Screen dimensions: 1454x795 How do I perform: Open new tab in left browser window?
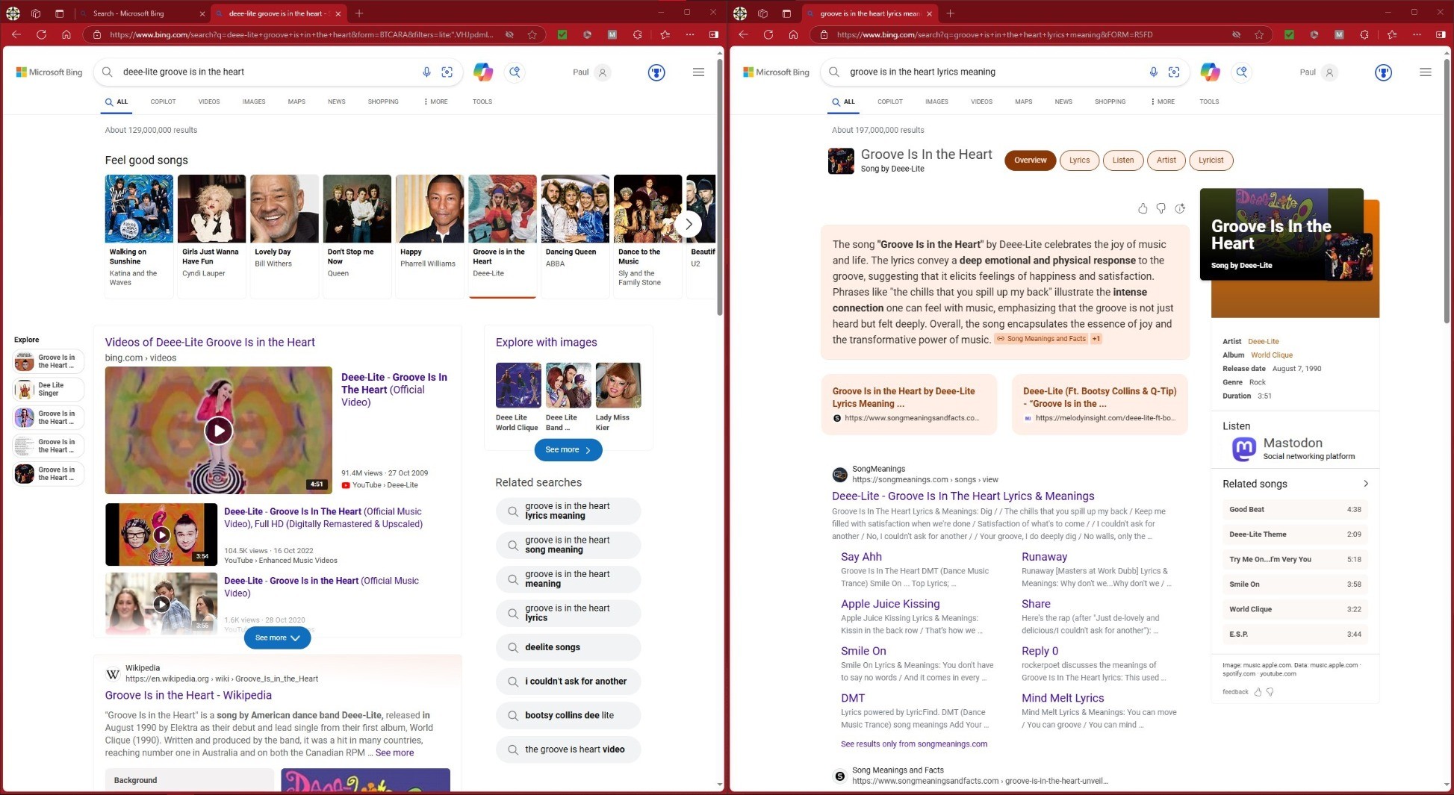pos(359,13)
